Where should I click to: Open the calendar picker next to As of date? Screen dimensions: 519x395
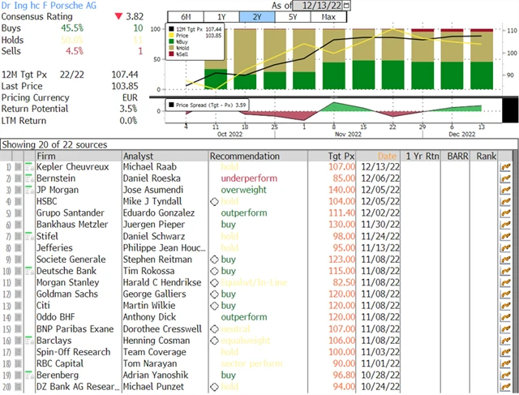(x=346, y=5)
